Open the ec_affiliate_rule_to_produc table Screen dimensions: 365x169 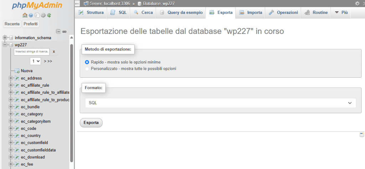(x=45, y=99)
